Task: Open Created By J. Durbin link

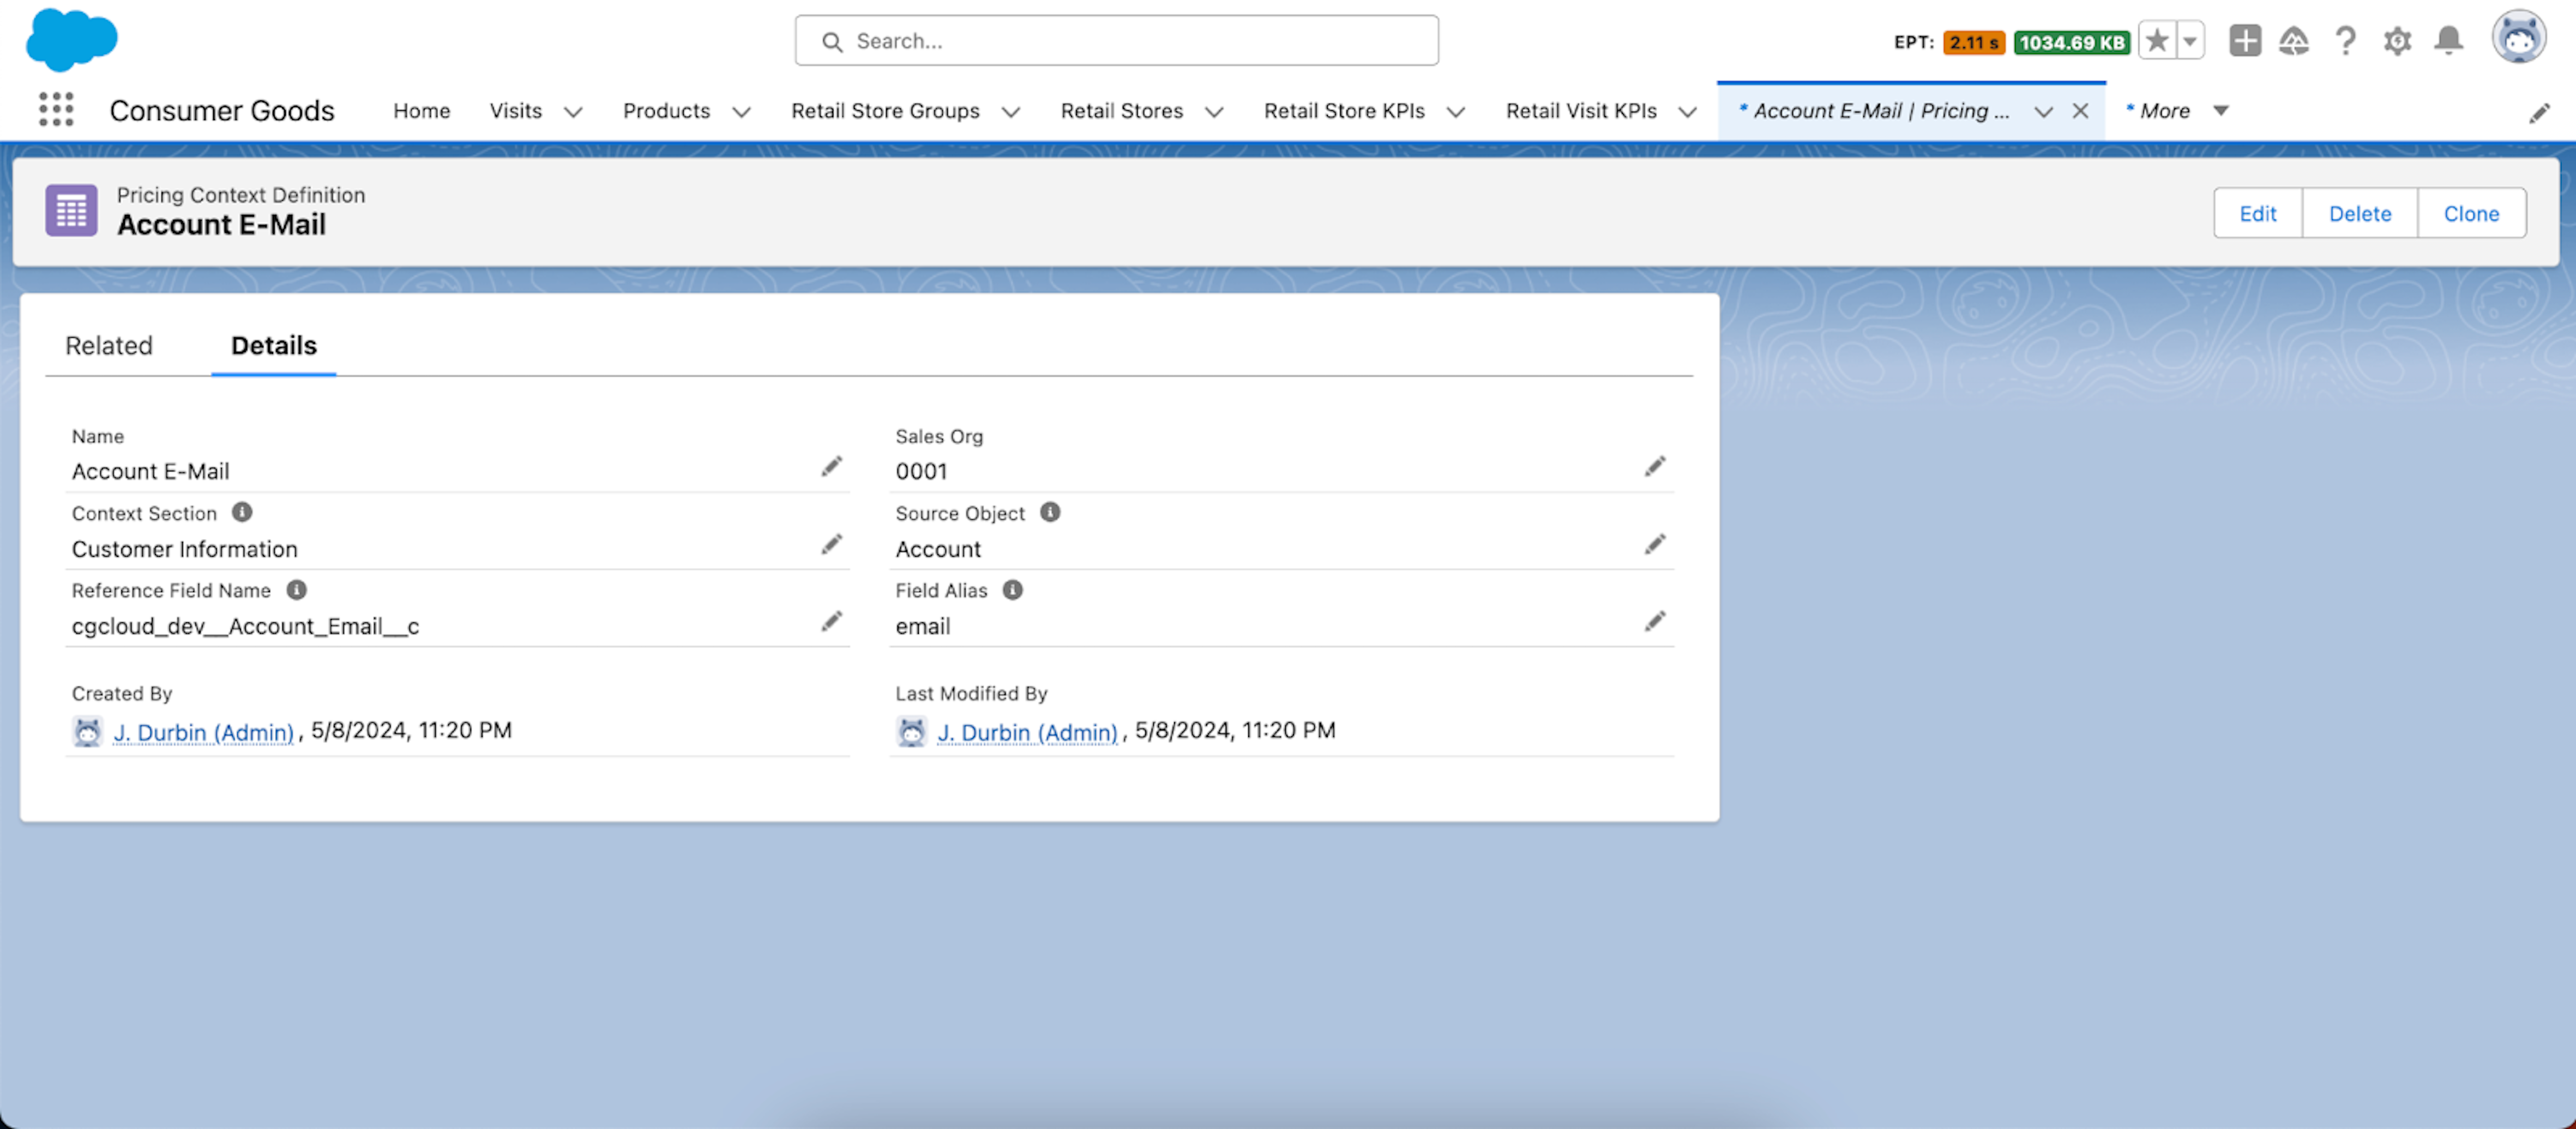Action: tap(204, 733)
